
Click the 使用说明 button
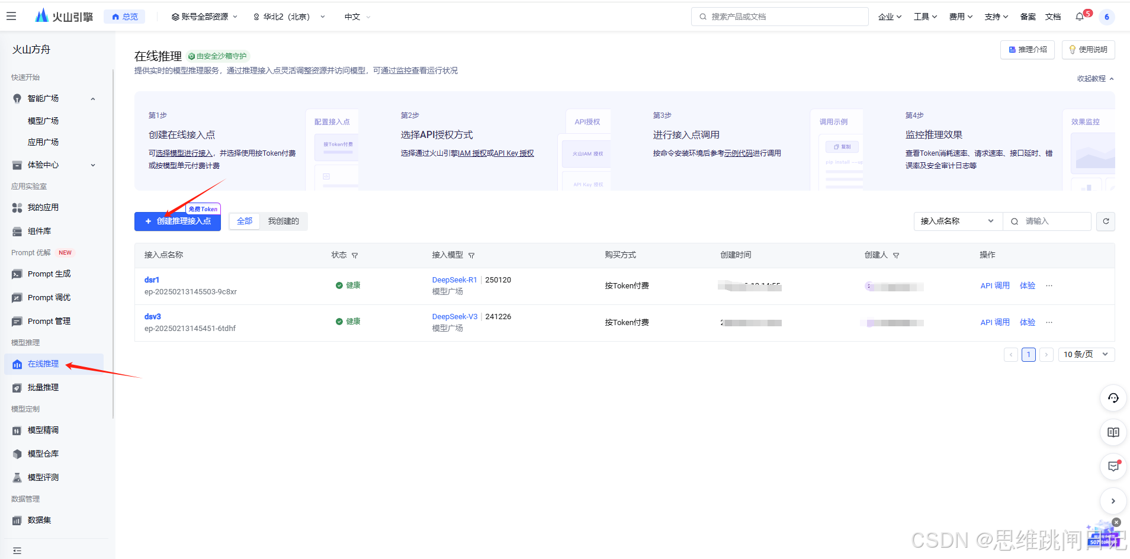[x=1089, y=50]
